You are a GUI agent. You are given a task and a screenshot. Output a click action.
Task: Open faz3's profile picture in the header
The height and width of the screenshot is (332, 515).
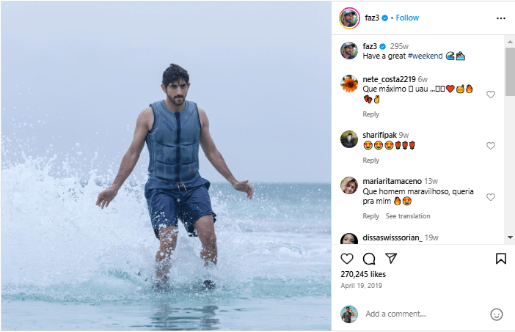coord(349,18)
